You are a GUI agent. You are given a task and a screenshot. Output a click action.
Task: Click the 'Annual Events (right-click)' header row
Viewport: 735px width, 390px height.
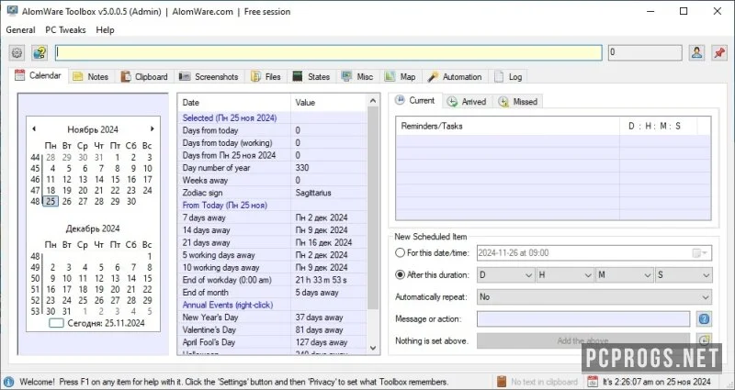(272, 305)
